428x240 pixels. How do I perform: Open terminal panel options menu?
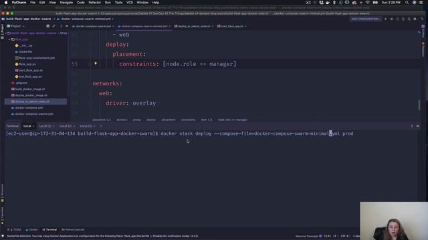pyautogui.click(x=412, y=126)
